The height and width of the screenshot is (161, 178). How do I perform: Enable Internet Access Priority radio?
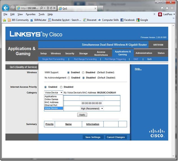click(45, 87)
